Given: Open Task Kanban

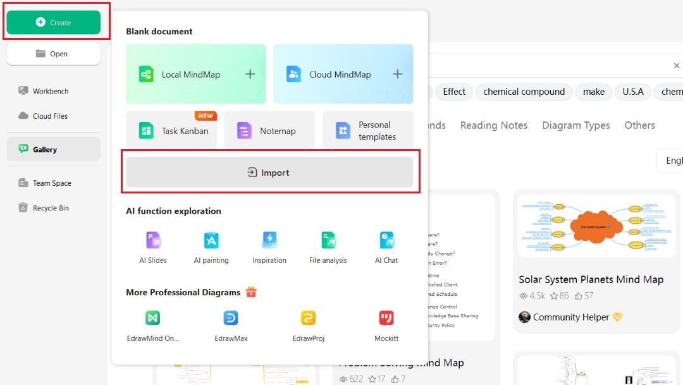Looking at the screenshot, I should (x=171, y=130).
